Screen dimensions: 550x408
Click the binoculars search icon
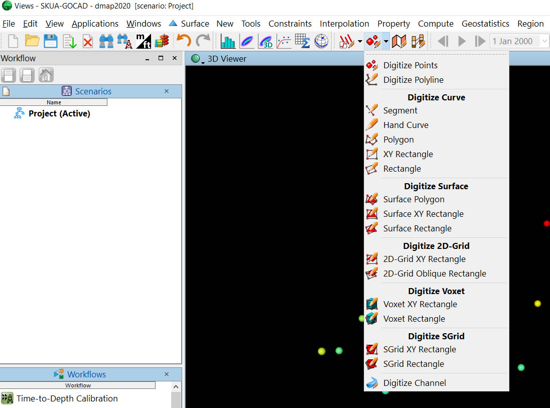[x=106, y=41]
